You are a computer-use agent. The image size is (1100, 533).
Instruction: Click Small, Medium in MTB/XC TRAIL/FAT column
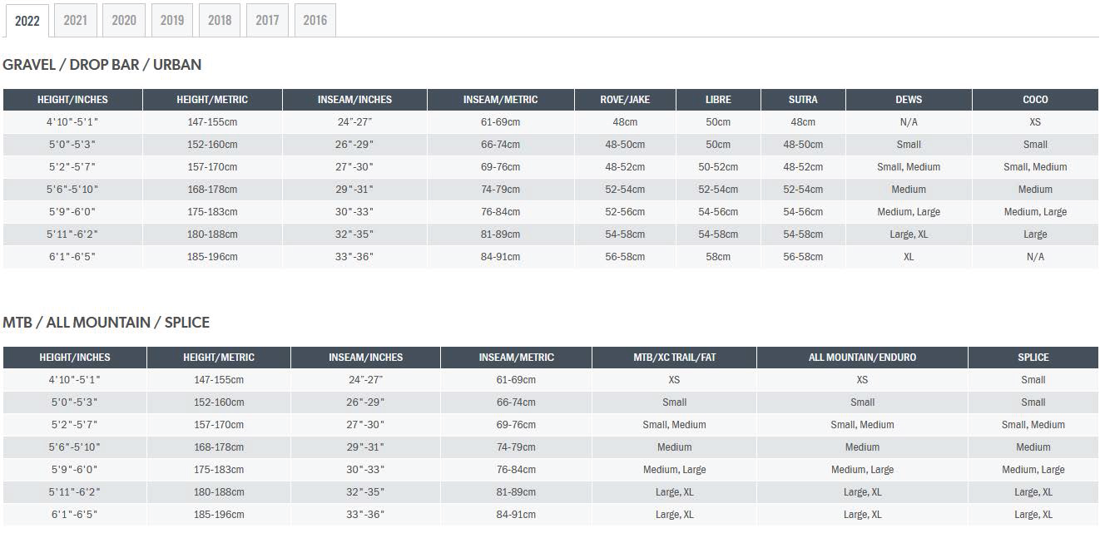click(674, 425)
